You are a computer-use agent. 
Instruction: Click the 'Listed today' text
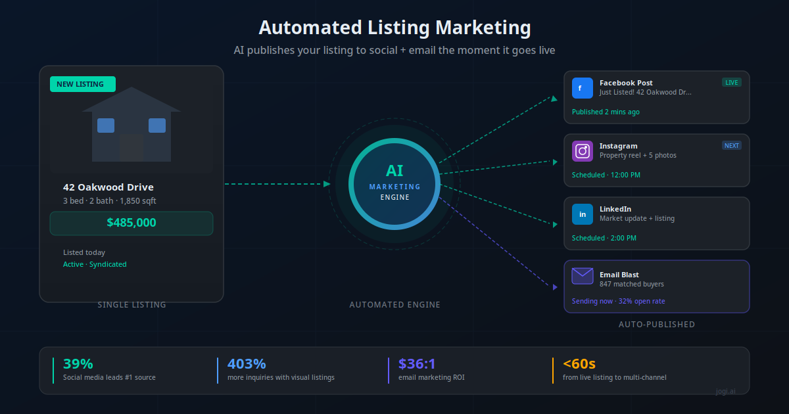pyautogui.click(x=84, y=252)
